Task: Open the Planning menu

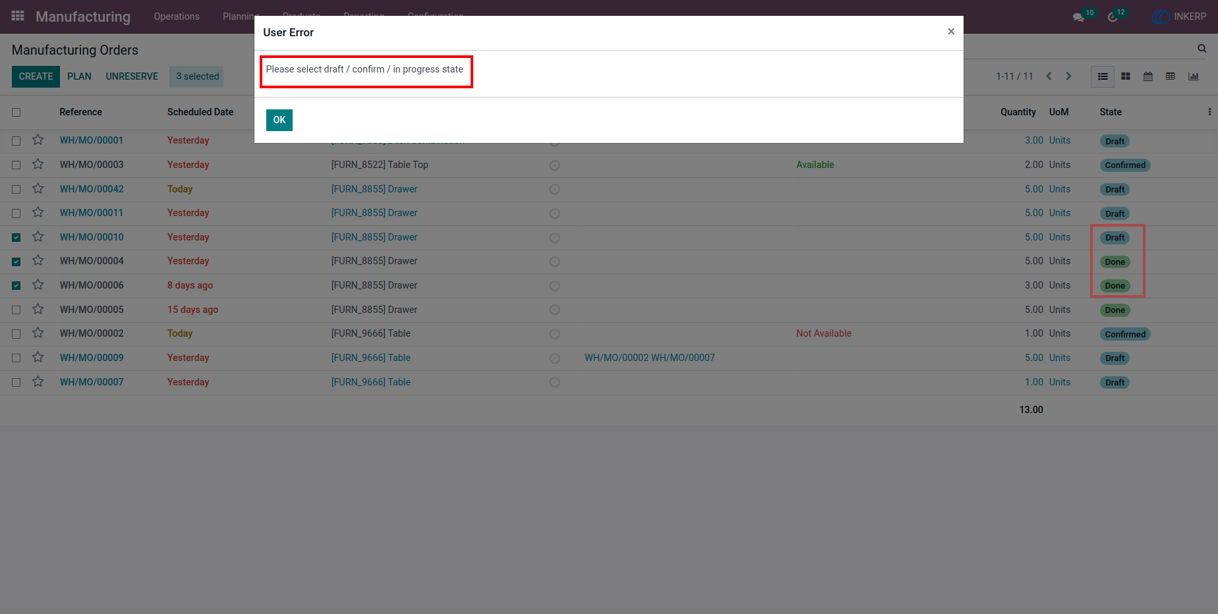Action: point(240,16)
